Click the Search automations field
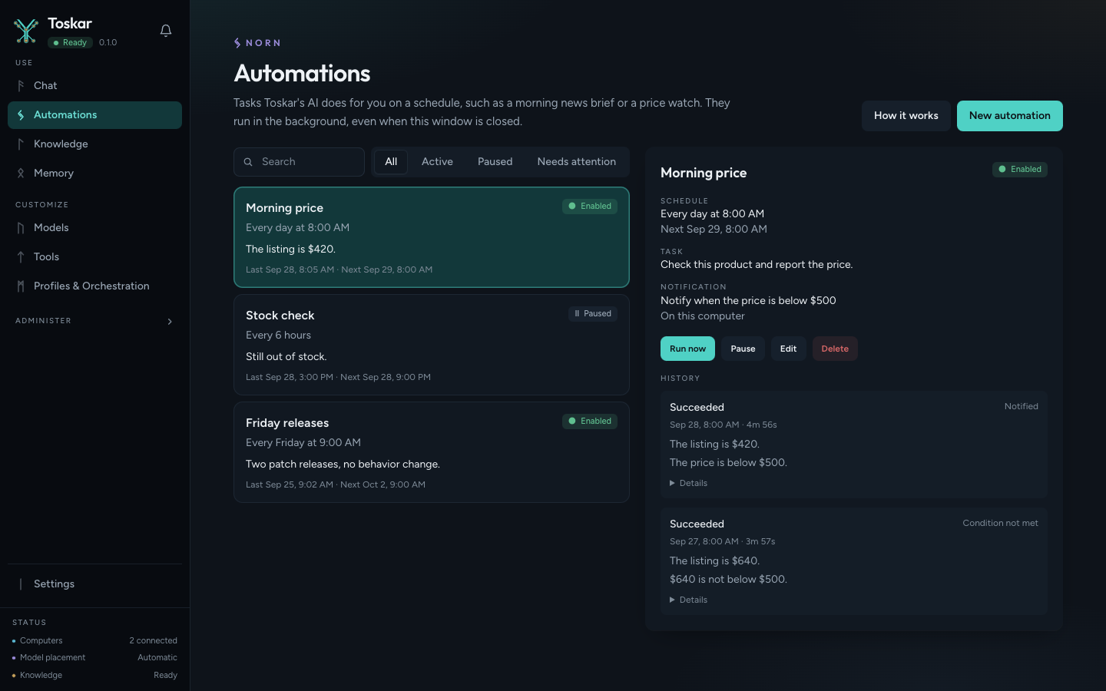This screenshot has width=1106, height=691. (299, 162)
